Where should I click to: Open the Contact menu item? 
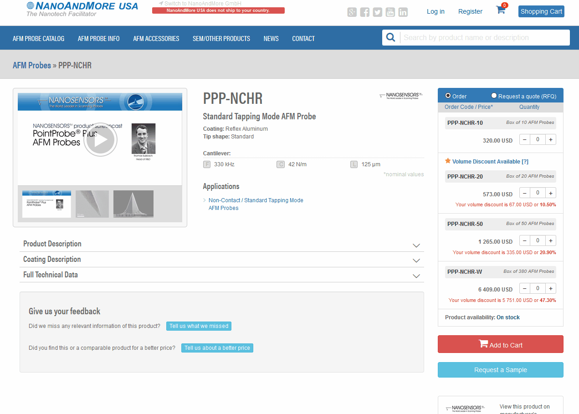(303, 39)
